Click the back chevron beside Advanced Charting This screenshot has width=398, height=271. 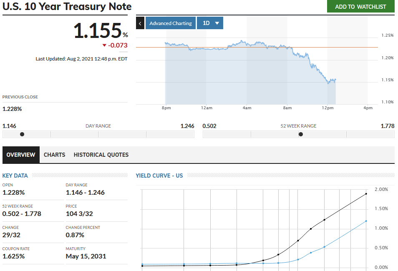click(x=140, y=23)
